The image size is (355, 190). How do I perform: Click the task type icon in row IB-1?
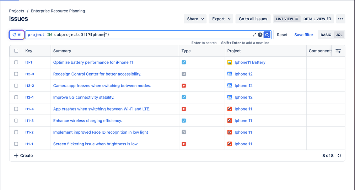pyautogui.click(x=184, y=62)
